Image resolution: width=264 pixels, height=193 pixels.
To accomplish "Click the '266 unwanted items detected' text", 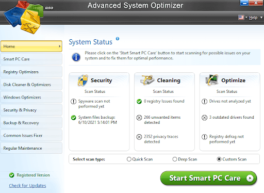I will [162, 120].
